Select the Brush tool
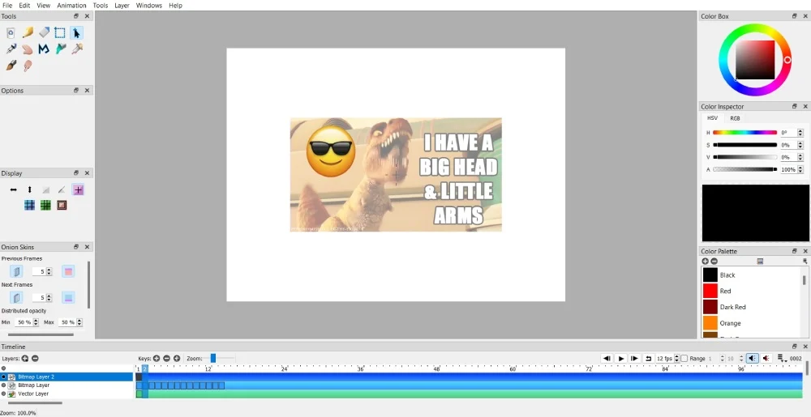The height and width of the screenshot is (417, 811). (x=11, y=66)
